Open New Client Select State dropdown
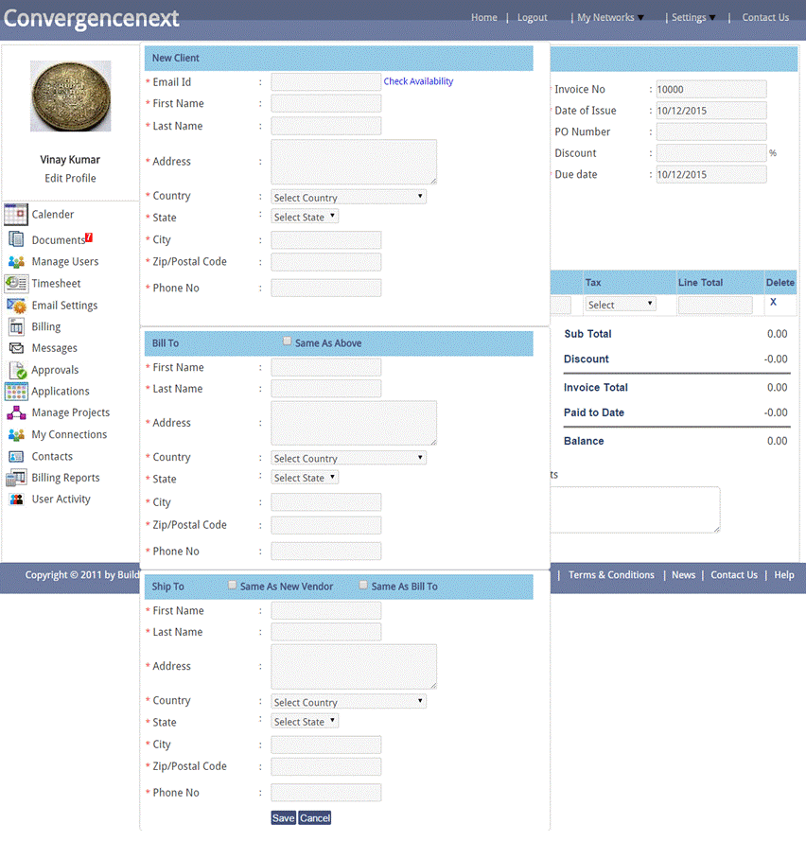The width and height of the screenshot is (806, 841). [x=305, y=217]
